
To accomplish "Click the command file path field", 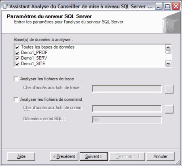I will click(x=127, y=109).
